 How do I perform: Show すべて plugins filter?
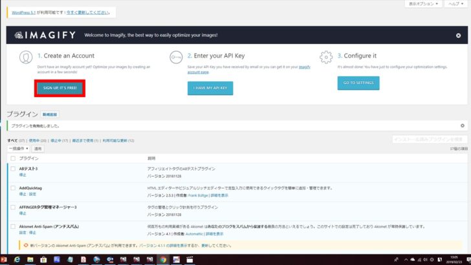coord(12,140)
